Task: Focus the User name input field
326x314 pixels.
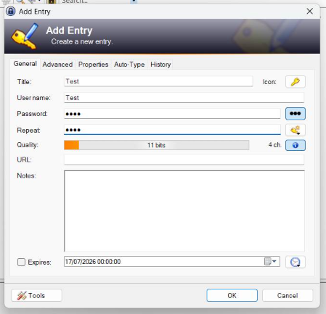Action: [184, 98]
